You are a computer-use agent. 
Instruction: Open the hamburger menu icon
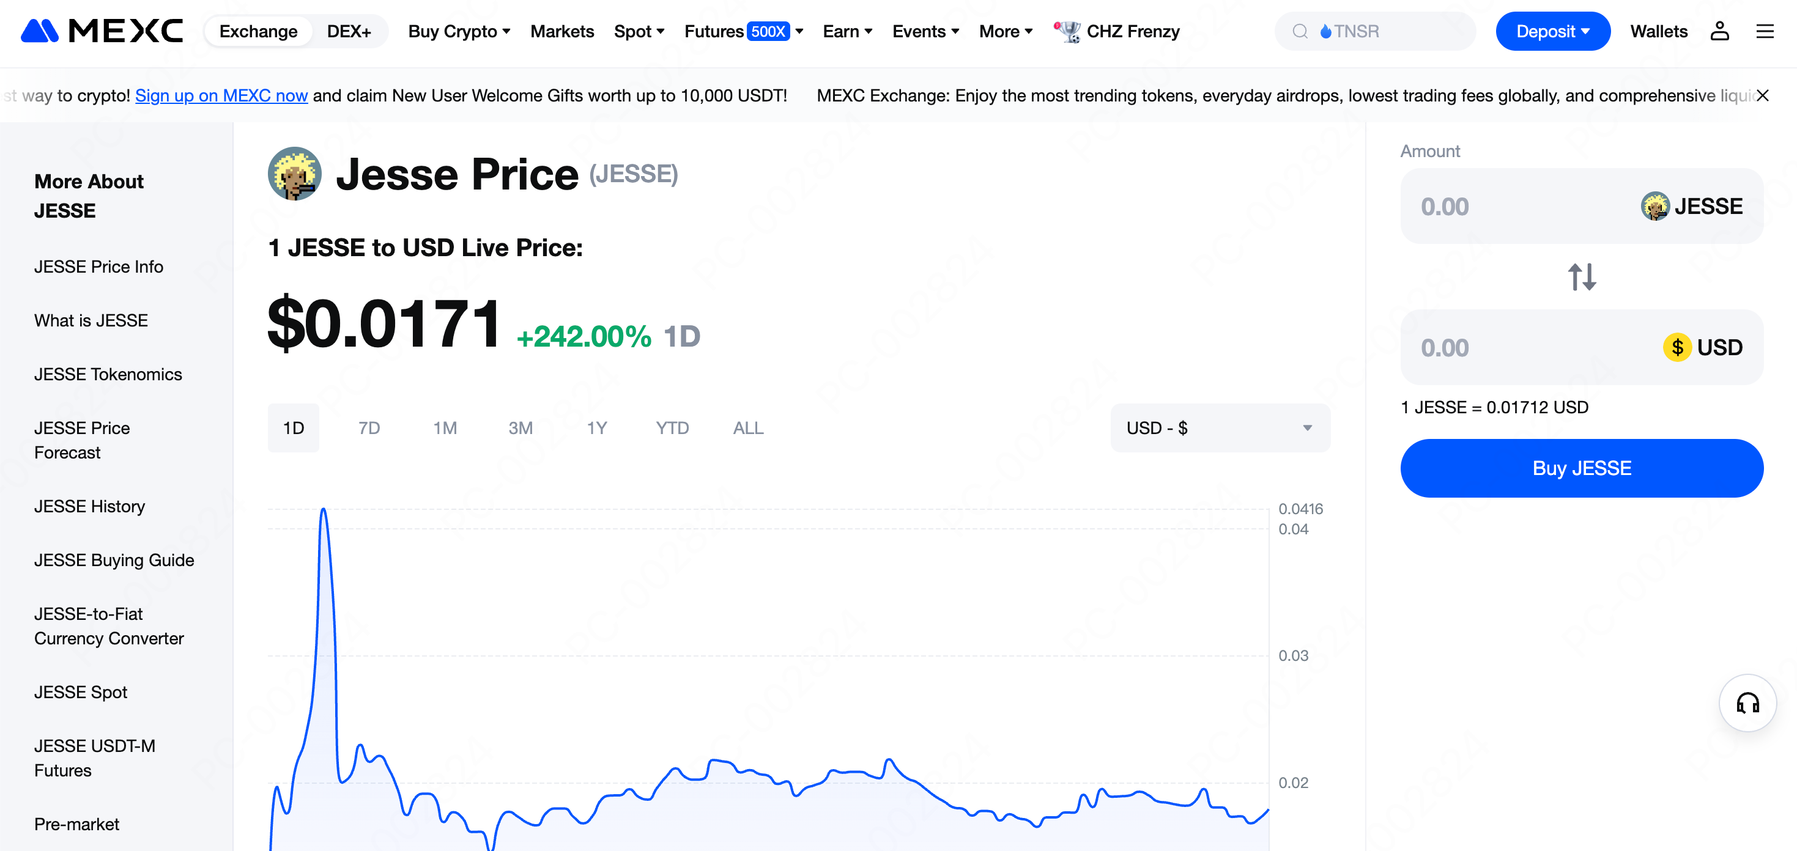tap(1764, 31)
